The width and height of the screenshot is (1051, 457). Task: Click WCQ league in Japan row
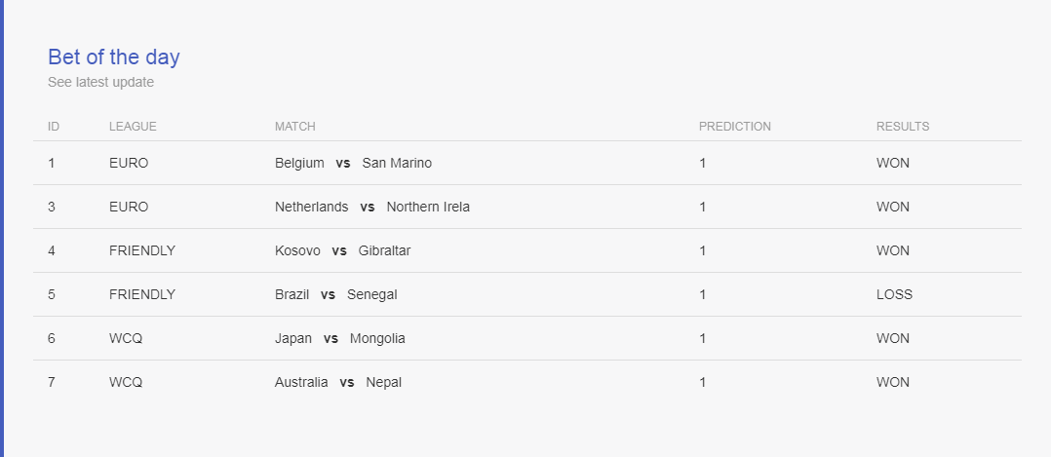126,338
